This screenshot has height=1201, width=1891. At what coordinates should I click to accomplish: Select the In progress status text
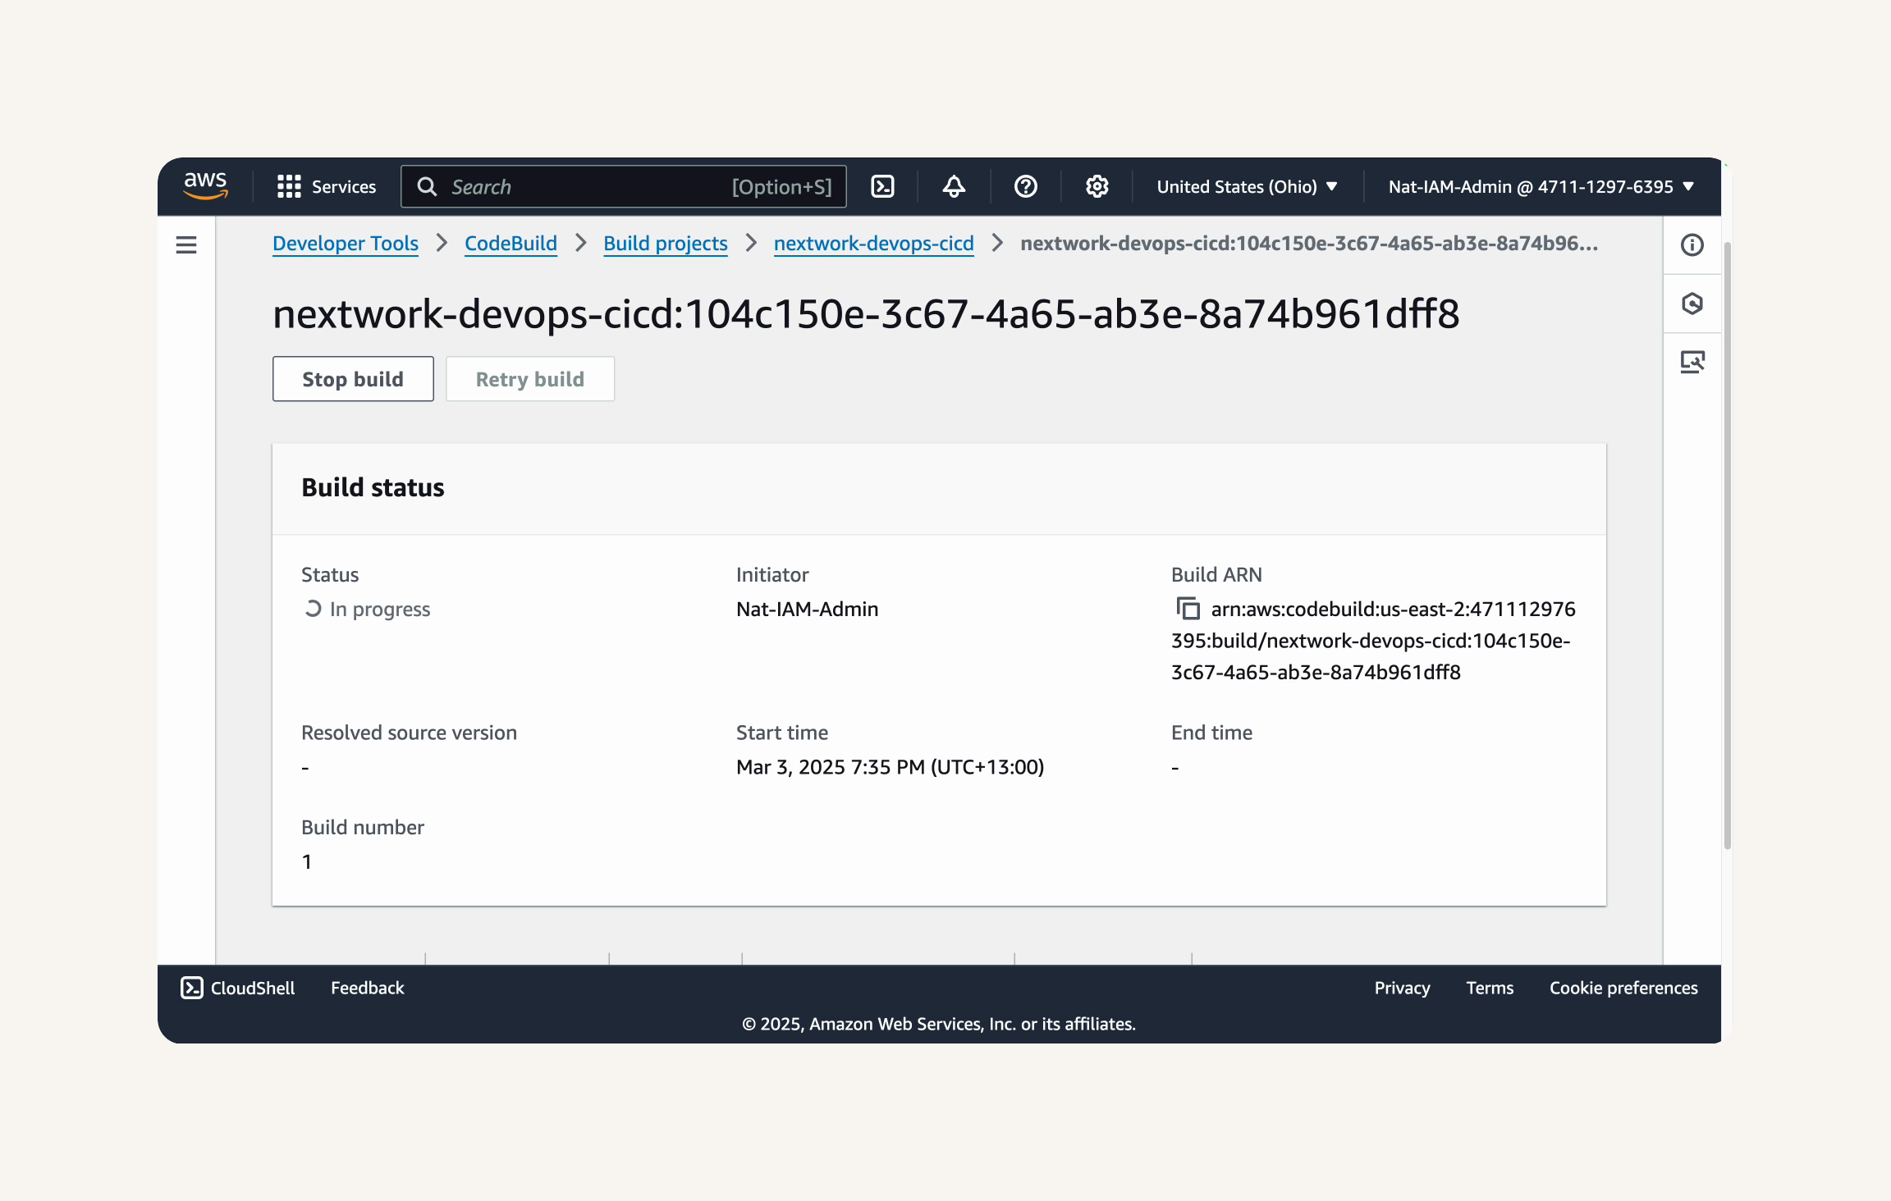point(380,609)
